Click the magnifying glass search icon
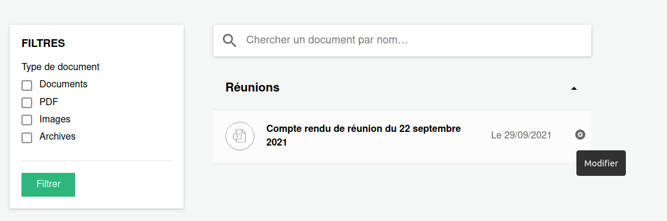The image size is (667, 221). tap(229, 40)
